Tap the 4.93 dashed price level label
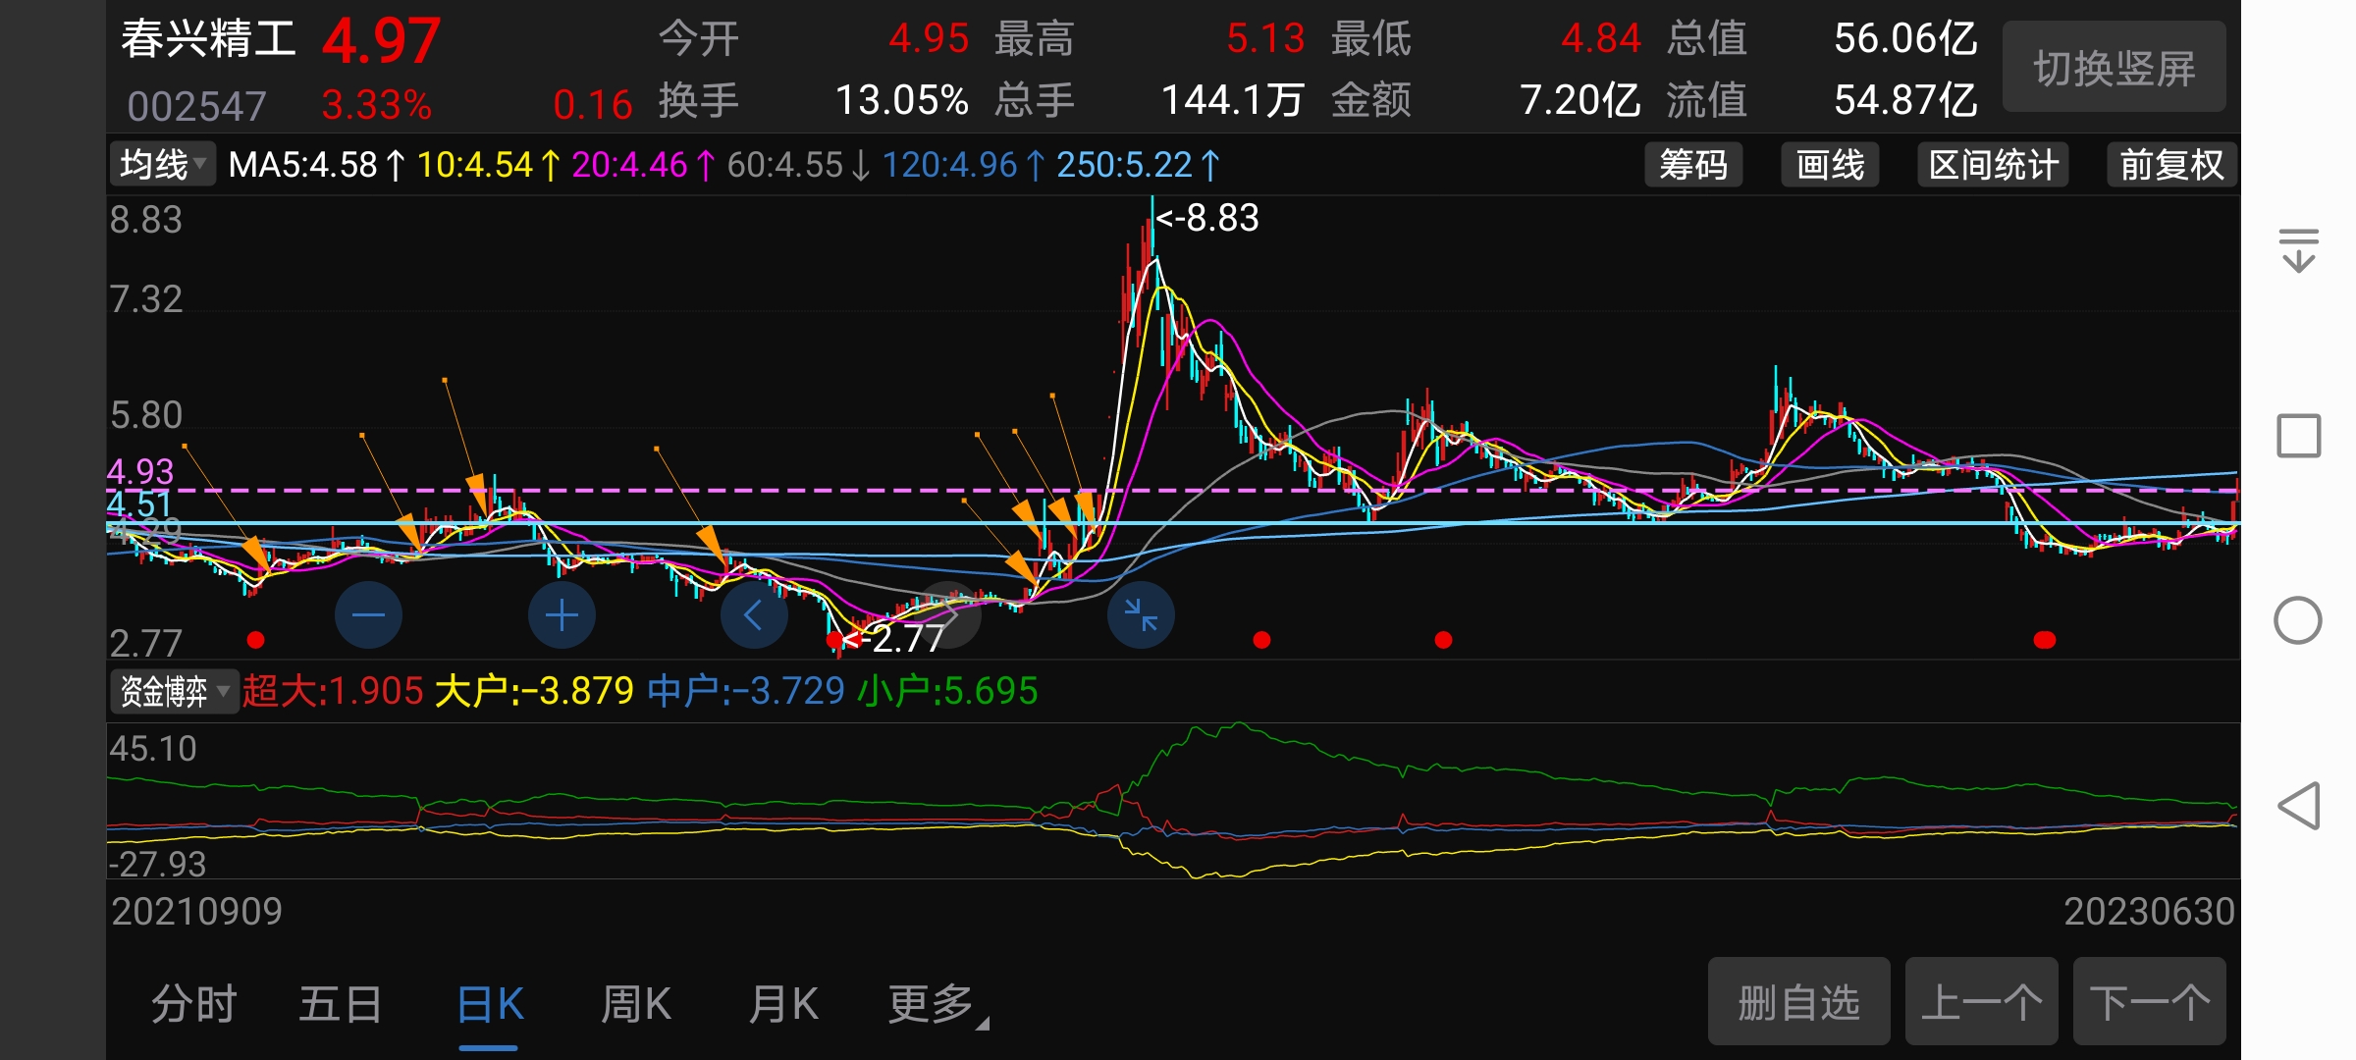The image size is (2356, 1060). coord(140,472)
